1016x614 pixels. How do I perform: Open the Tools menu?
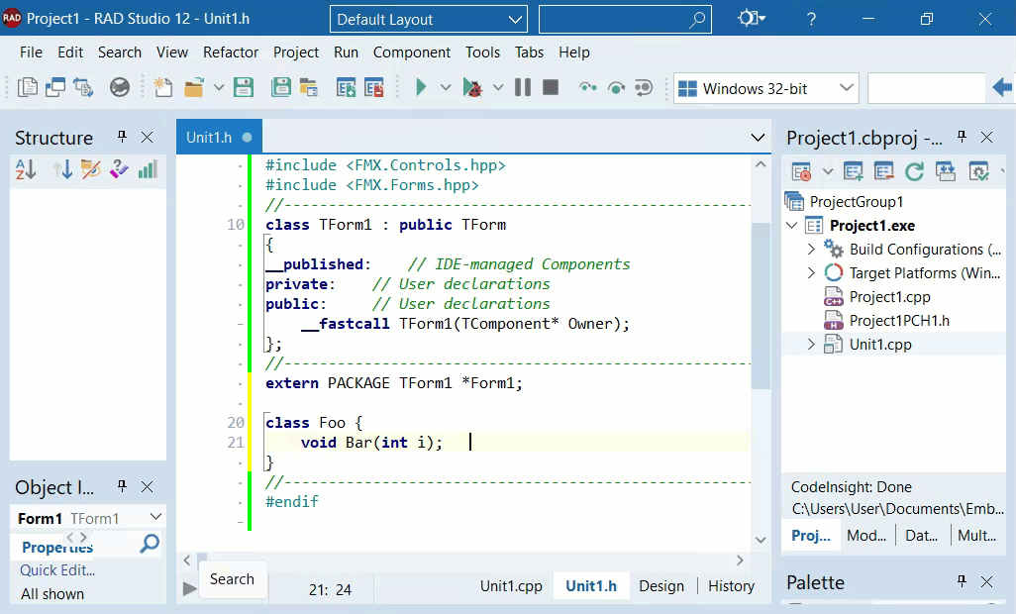click(482, 52)
